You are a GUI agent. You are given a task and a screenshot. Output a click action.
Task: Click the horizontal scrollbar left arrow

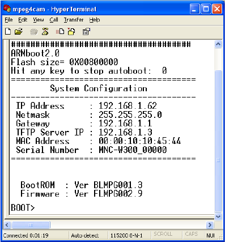coord(7,225)
